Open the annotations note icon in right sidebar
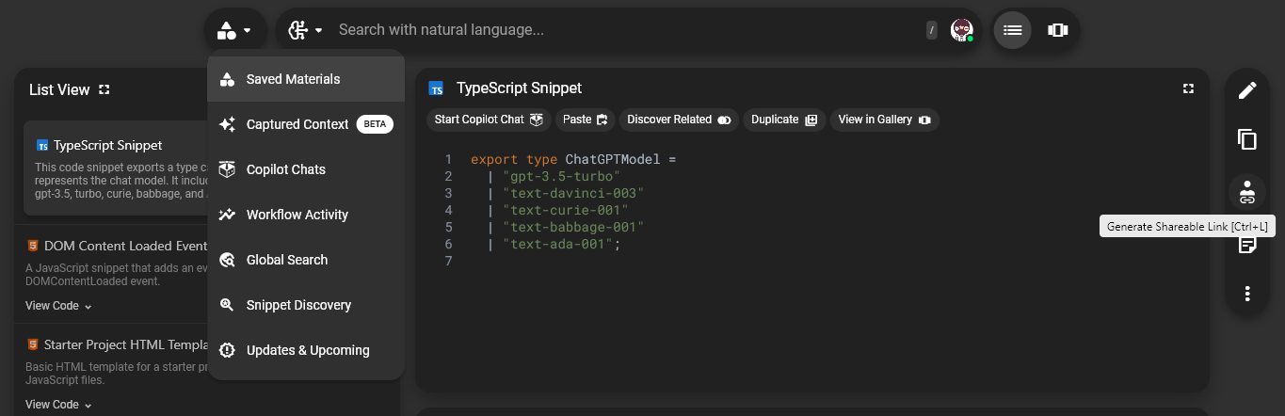Viewport: 1285px width, 416px height. tap(1246, 246)
